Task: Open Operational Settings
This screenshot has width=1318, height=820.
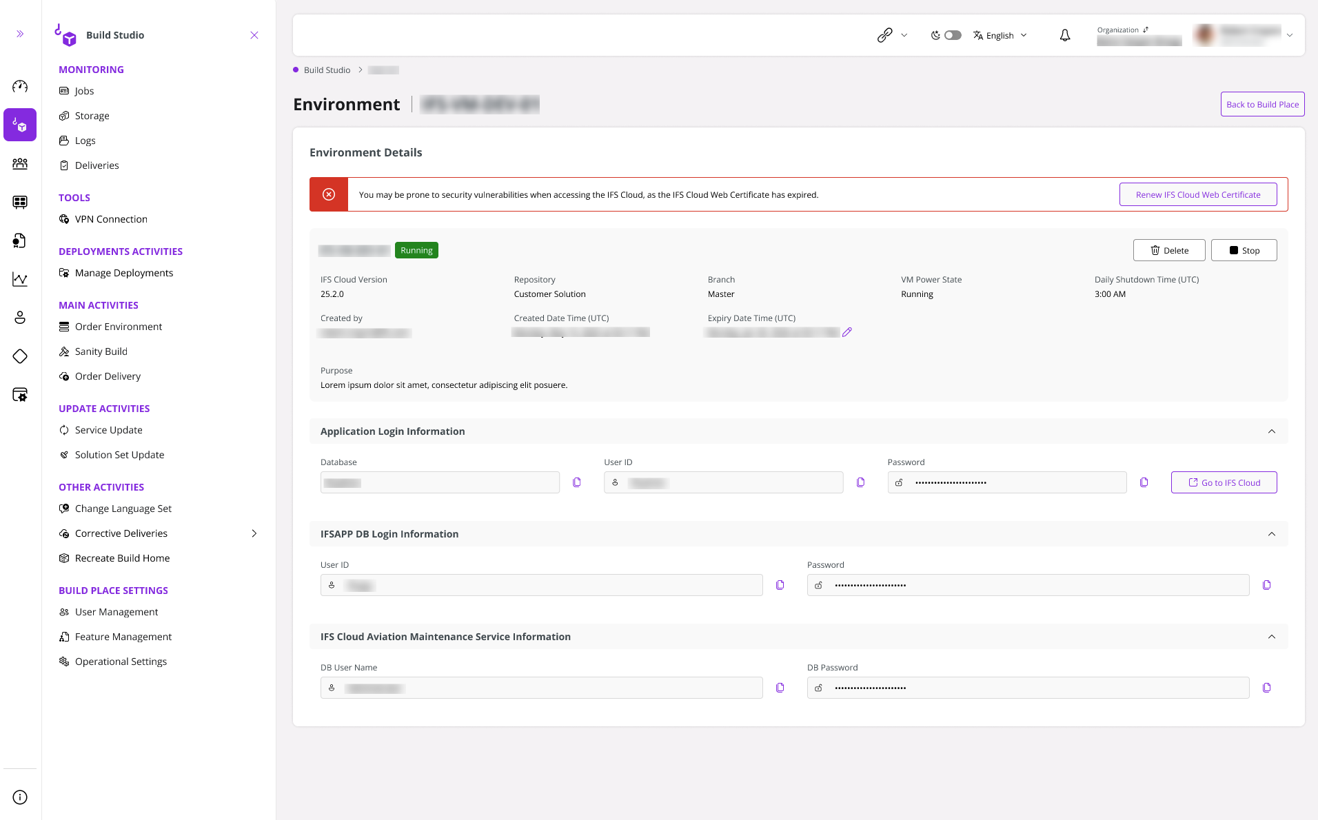Action: tap(121, 662)
